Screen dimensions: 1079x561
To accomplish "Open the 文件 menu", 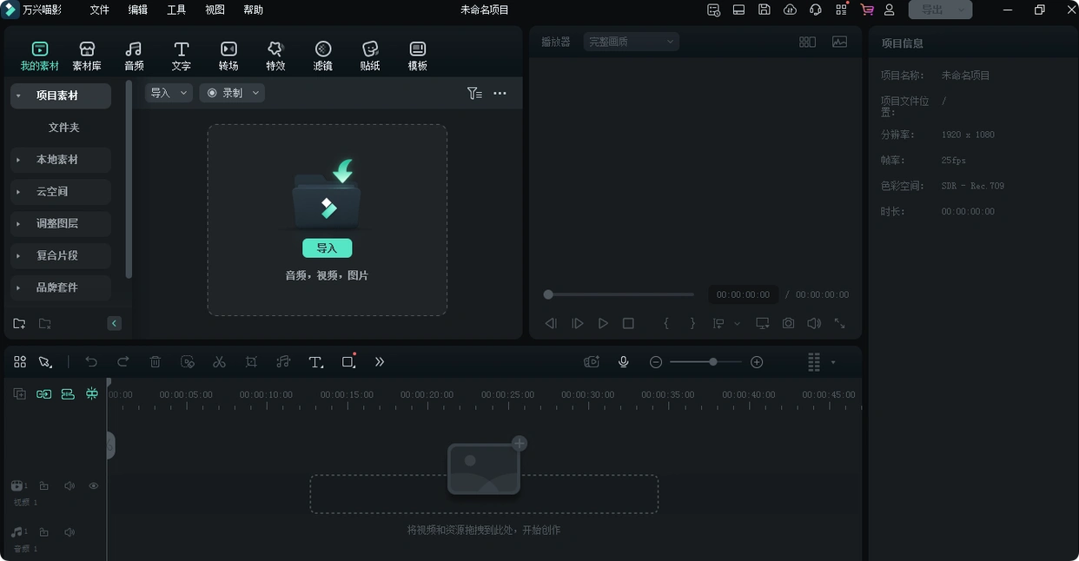I will coord(100,10).
